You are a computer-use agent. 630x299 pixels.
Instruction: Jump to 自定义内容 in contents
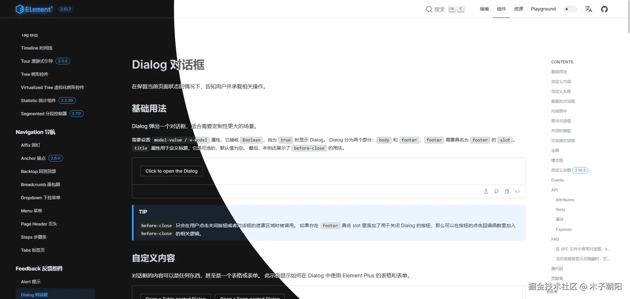[561, 82]
